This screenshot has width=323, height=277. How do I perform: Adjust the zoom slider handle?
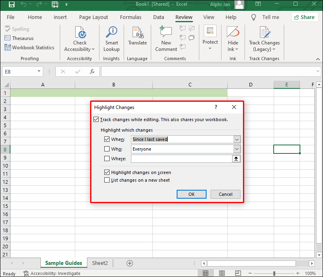click(x=274, y=273)
